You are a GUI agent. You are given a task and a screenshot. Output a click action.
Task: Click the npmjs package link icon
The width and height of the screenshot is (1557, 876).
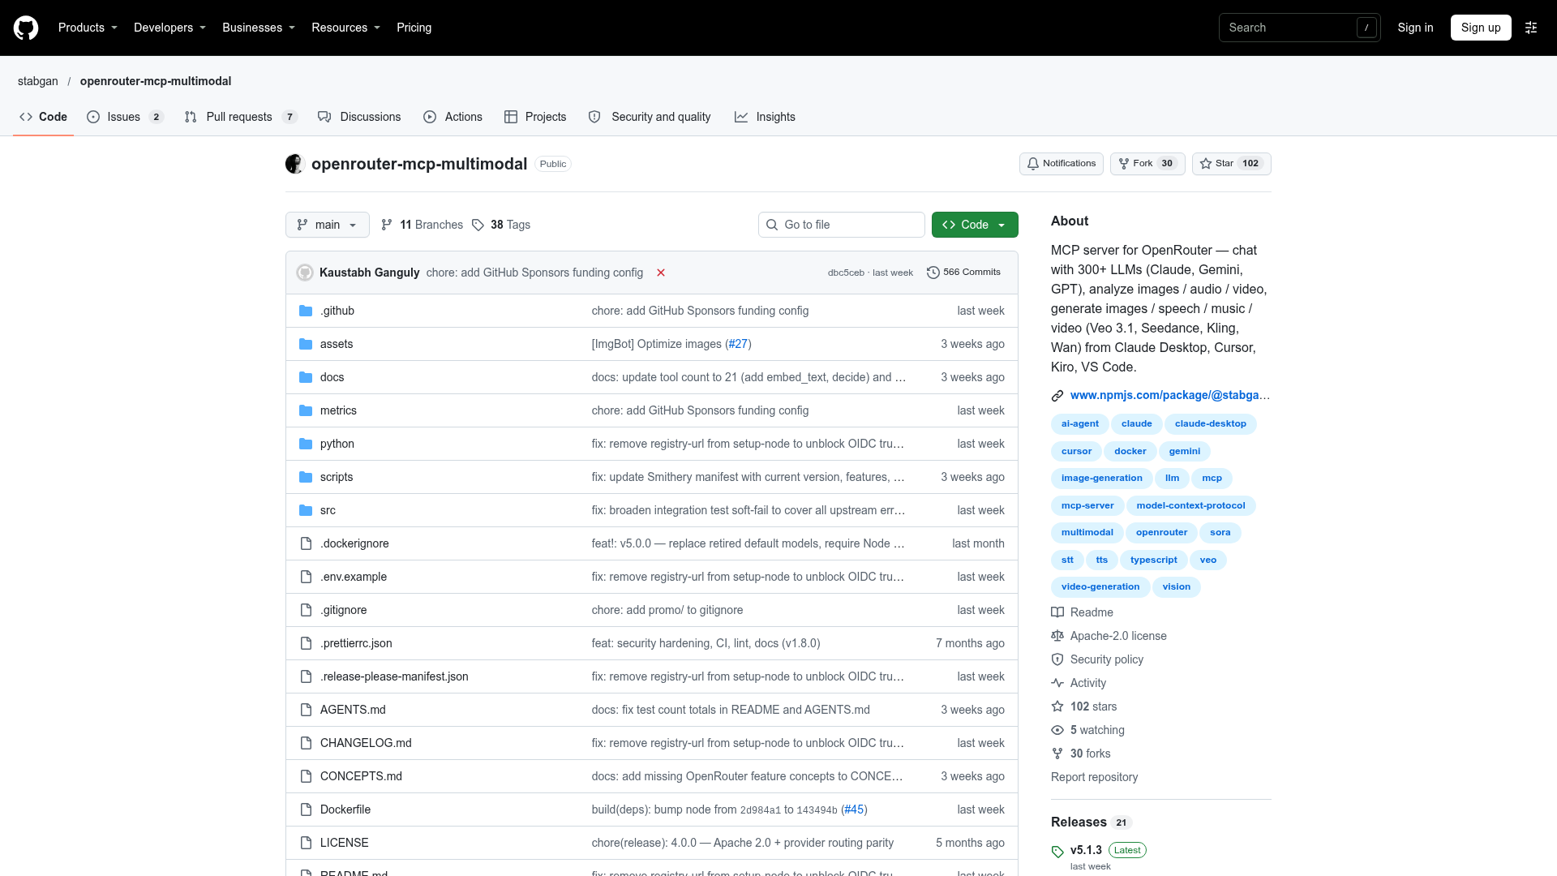tap(1057, 396)
